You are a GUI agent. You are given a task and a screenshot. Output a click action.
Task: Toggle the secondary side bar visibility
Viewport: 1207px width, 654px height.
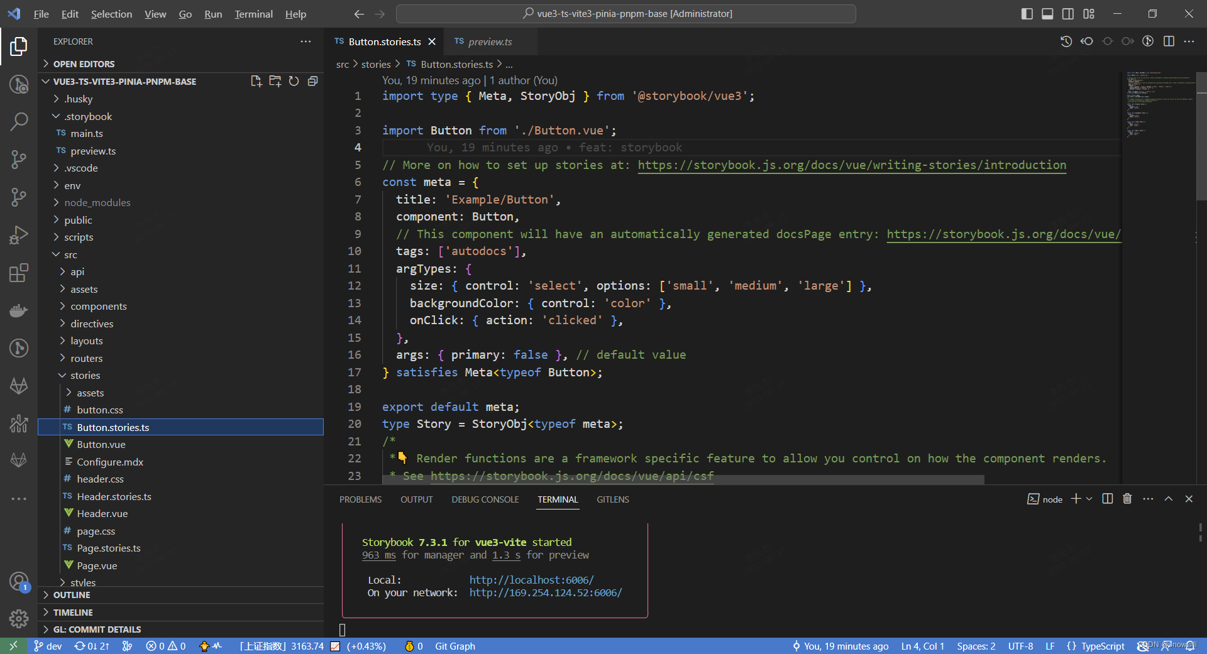[x=1068, y=14]
